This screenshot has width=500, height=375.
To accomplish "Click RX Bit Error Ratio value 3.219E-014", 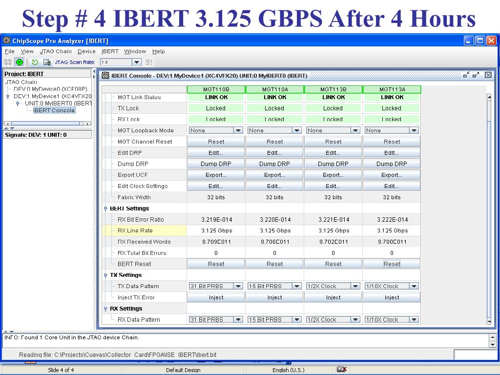I will click(x=216, y=219).
